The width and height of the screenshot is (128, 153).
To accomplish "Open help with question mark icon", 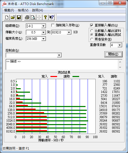I will 45,18.
